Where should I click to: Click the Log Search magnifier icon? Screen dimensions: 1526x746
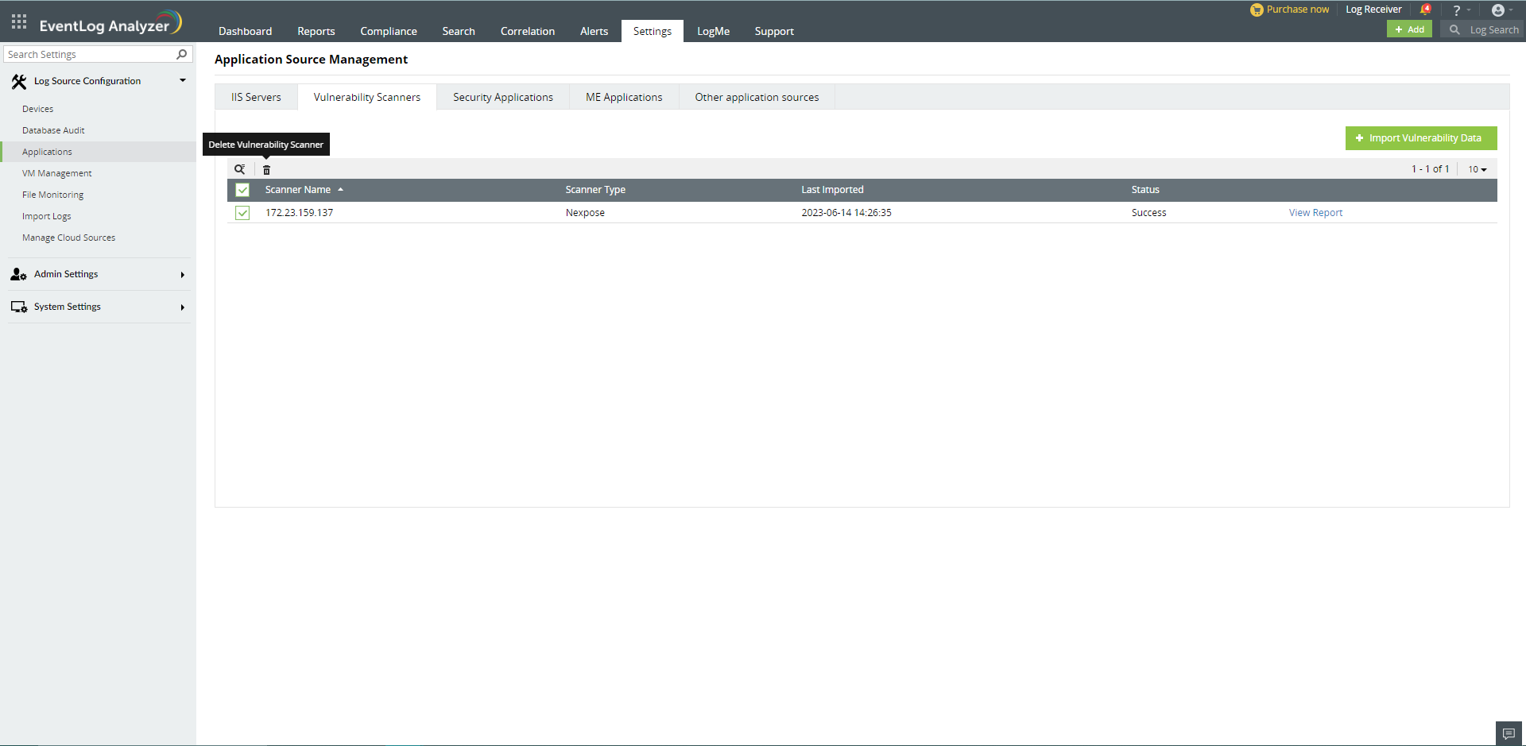tap(1454, 29)
